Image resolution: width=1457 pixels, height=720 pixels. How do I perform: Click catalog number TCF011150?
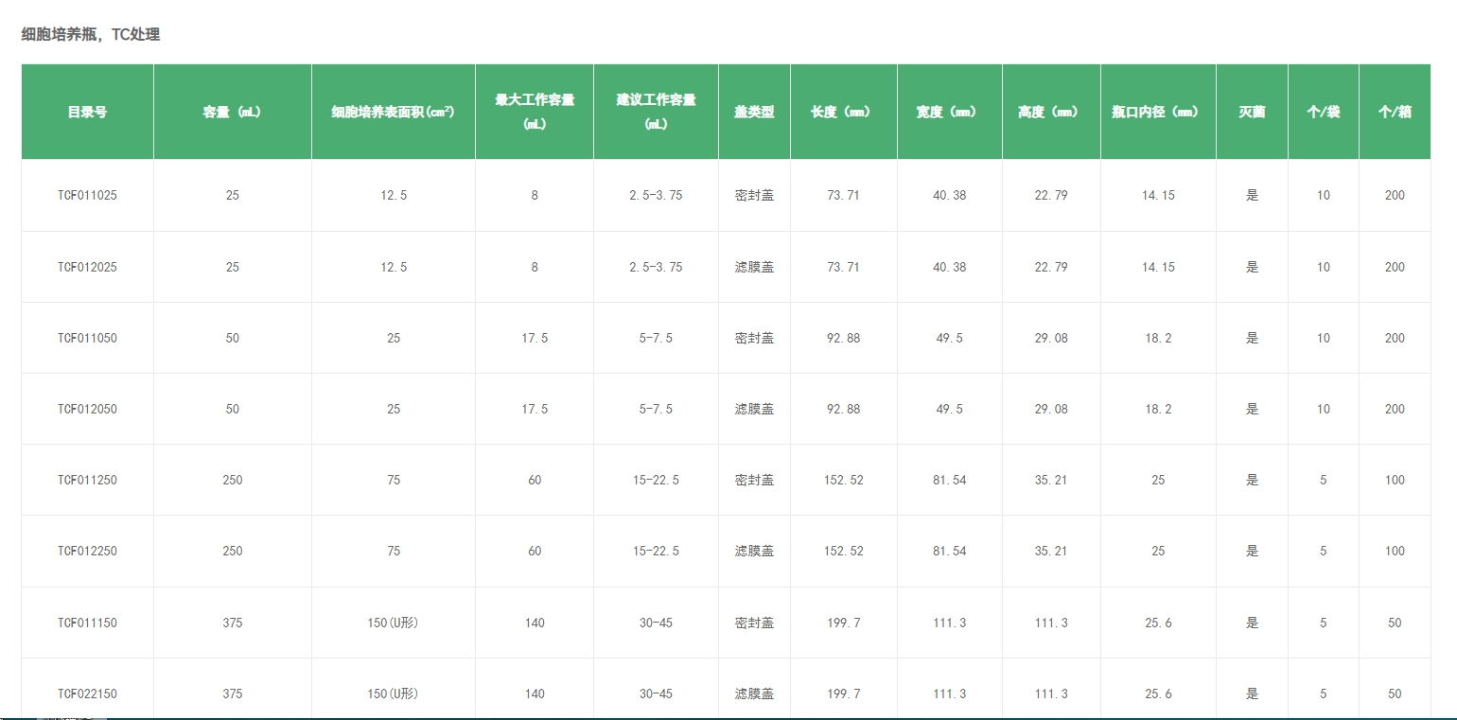[x=87, y=623]
